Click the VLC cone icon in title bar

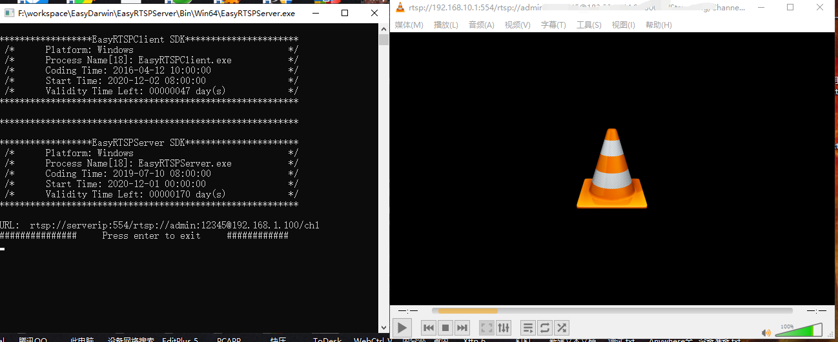[x=400, y=8]
